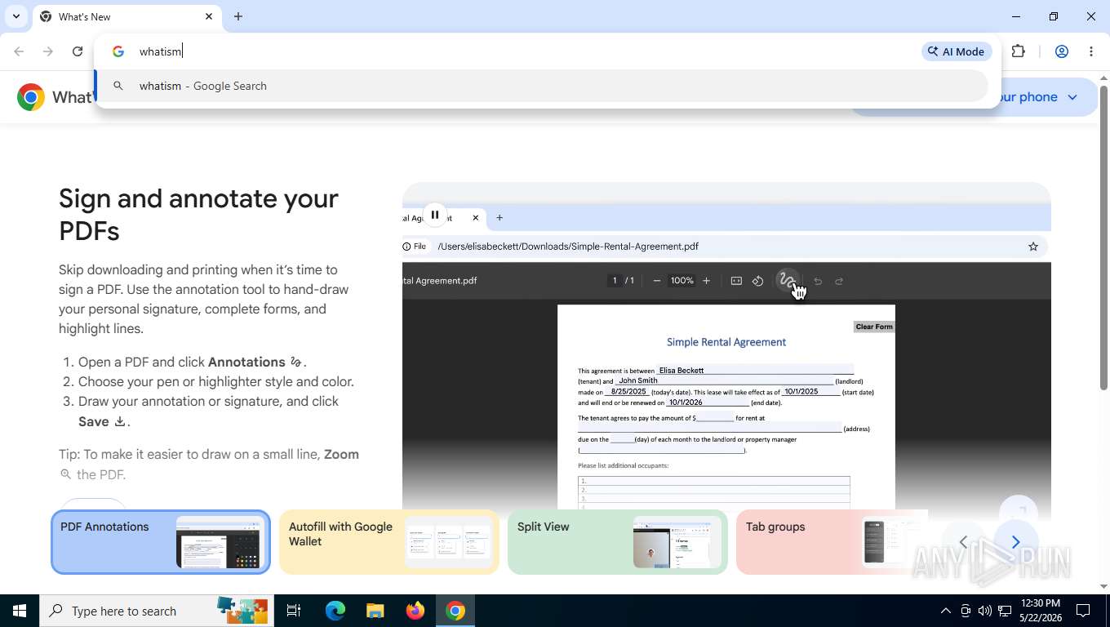
Task: Close the demo PDF tab
Action: tap(475, 218)
